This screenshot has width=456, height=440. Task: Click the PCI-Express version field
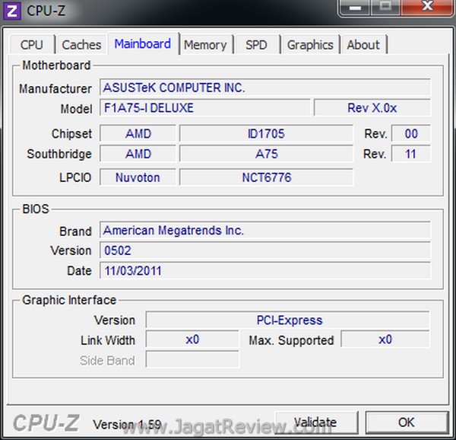(287, 320)
